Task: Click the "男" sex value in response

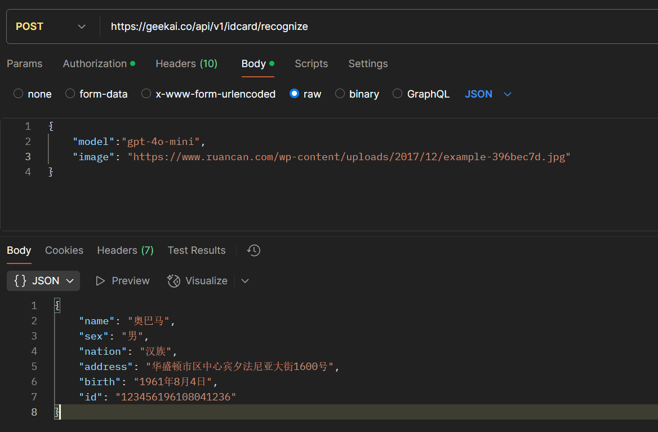Action: coord(132,336)
